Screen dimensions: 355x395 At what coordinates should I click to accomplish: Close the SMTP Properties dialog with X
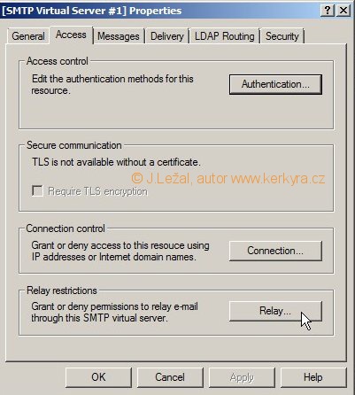point(343,11)
